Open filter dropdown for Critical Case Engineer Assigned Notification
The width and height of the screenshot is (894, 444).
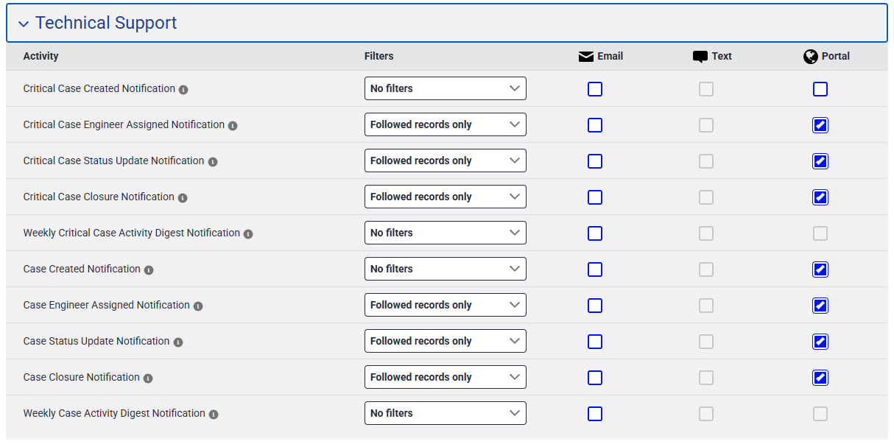(x=446, y=124)
